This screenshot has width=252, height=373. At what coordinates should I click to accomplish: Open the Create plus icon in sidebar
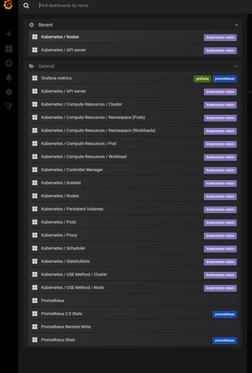tap(9, 34)
